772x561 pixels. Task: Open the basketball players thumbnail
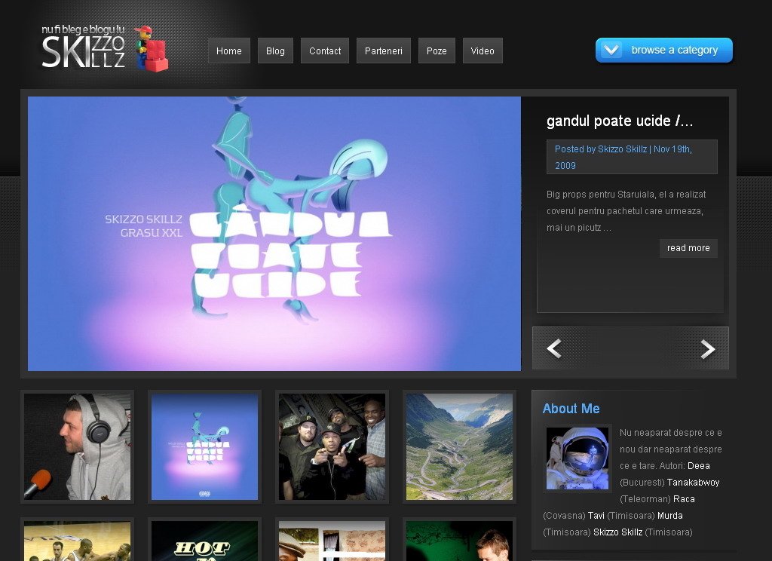pyautogui.click(x=78, y=541)
